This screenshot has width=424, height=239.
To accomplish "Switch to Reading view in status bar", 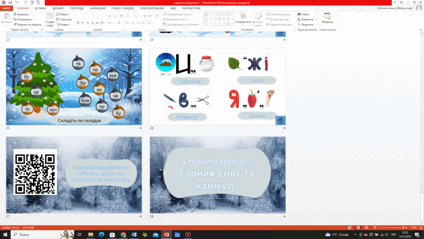I will click(366, 228).
